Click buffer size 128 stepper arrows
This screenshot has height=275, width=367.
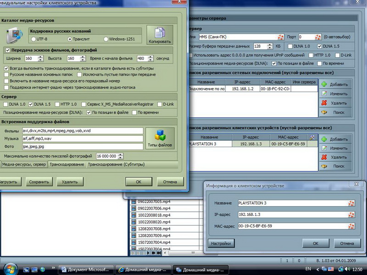tap(270, 46)
